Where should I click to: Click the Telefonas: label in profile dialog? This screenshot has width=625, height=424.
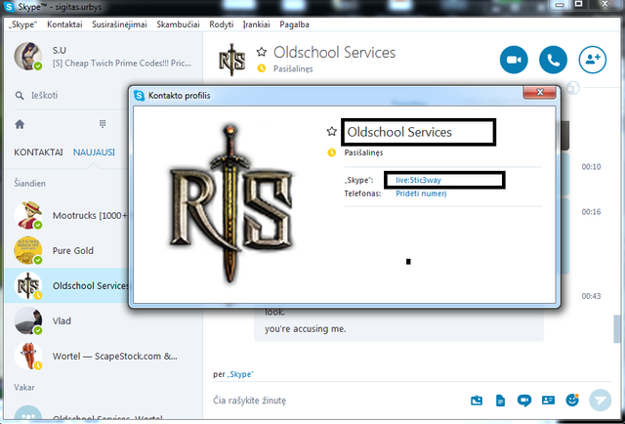click(x=362, y=193)
